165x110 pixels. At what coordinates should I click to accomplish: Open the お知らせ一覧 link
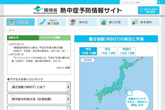click(x=62, y=68)
